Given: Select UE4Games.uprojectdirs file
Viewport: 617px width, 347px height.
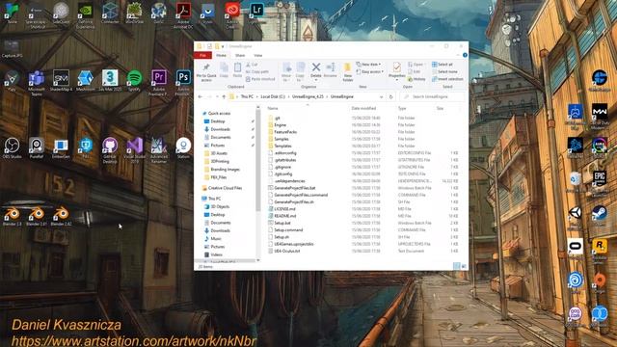Looking at the screenshot, I should (x=293, y=244).
